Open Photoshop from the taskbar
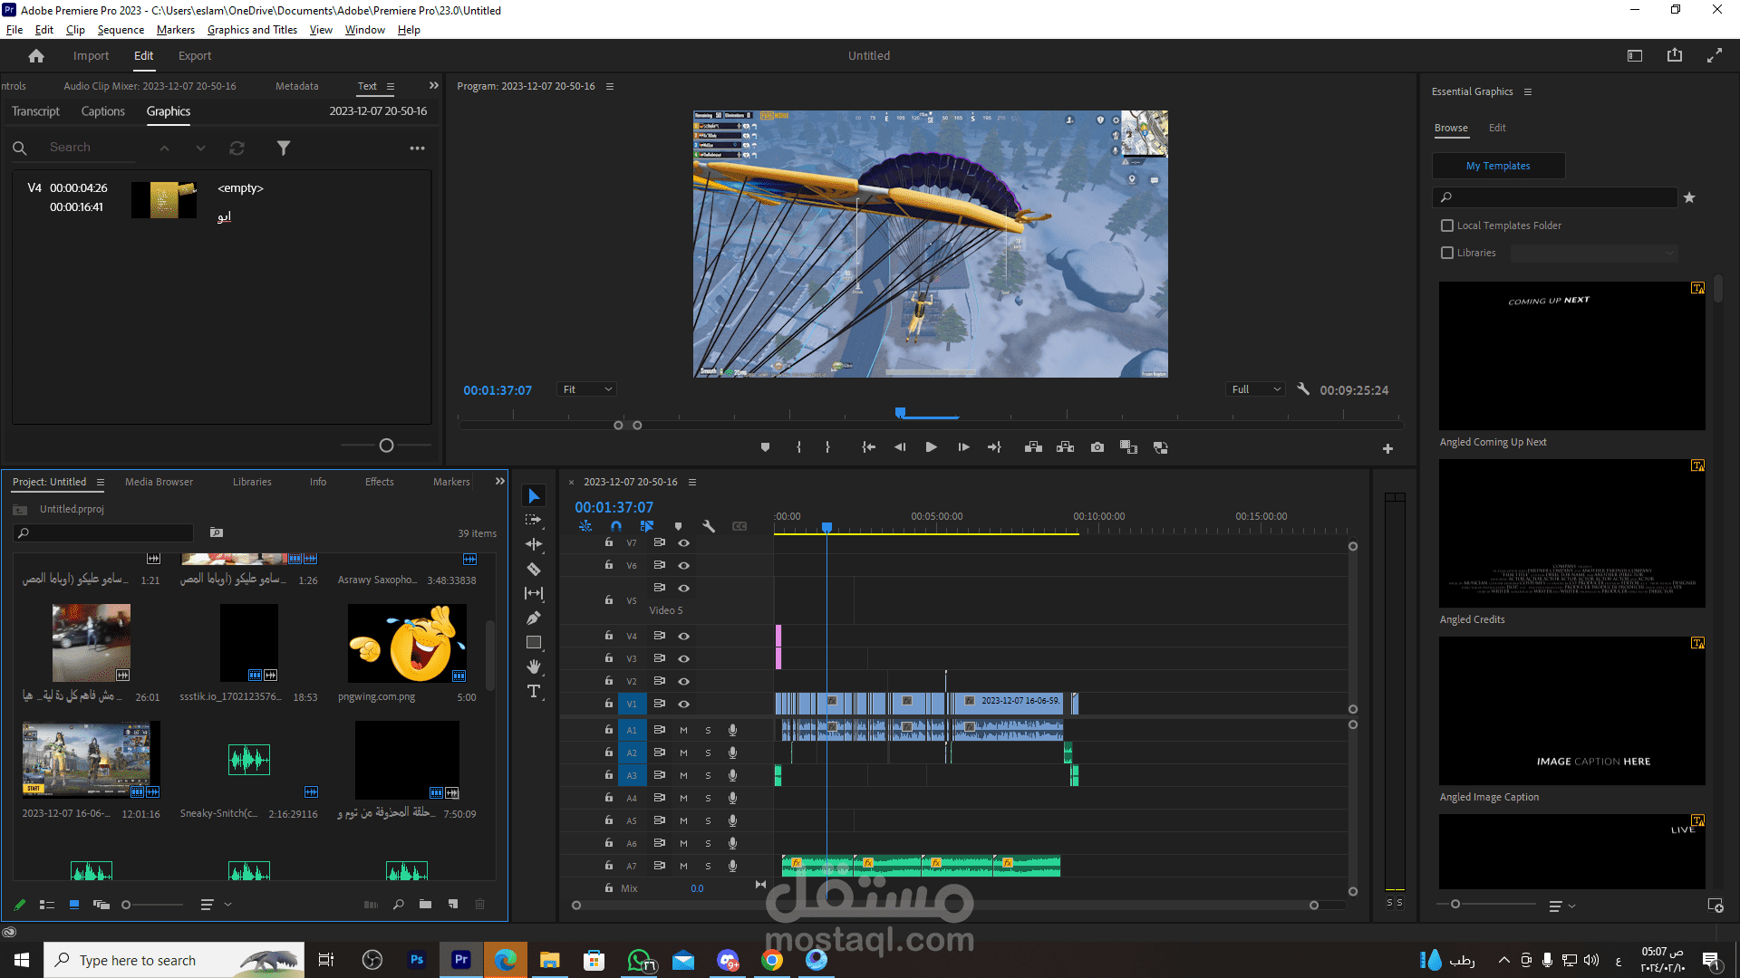 (417, 960)
